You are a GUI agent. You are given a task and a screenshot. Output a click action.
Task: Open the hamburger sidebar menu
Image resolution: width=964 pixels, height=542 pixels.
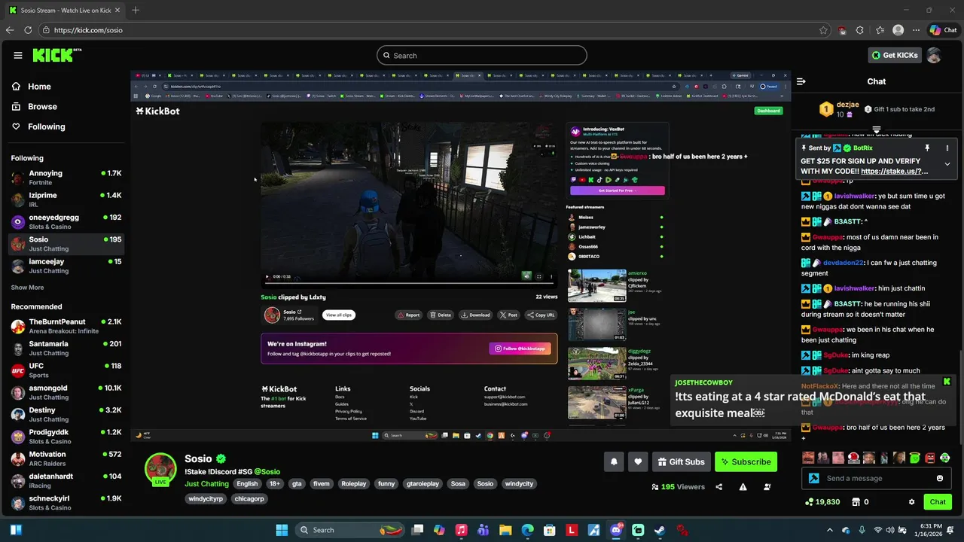(18, 55)
